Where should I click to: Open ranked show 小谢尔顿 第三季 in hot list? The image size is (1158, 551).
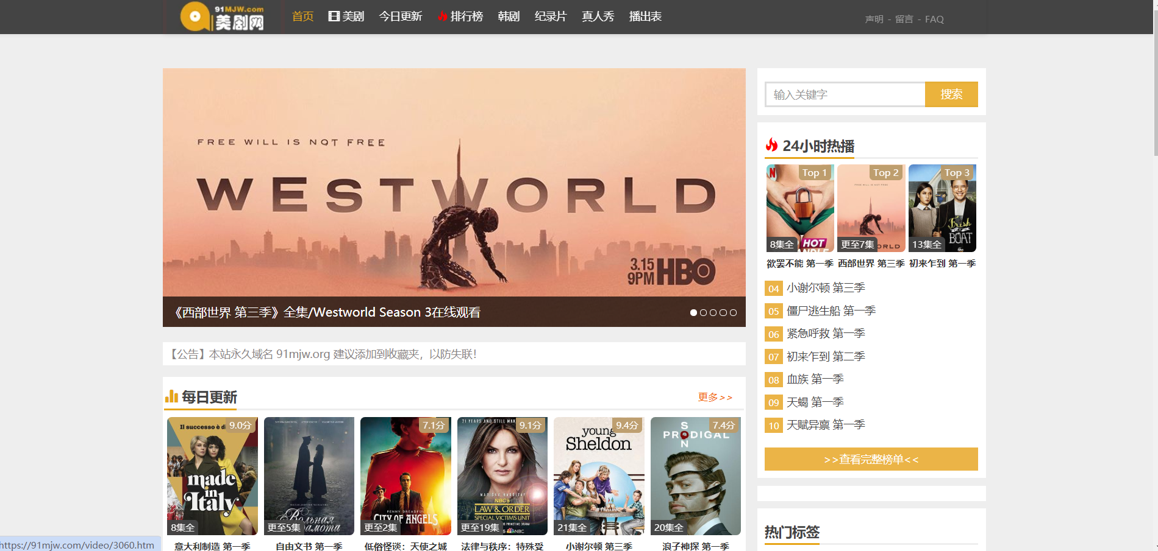[x=826, y=287]
